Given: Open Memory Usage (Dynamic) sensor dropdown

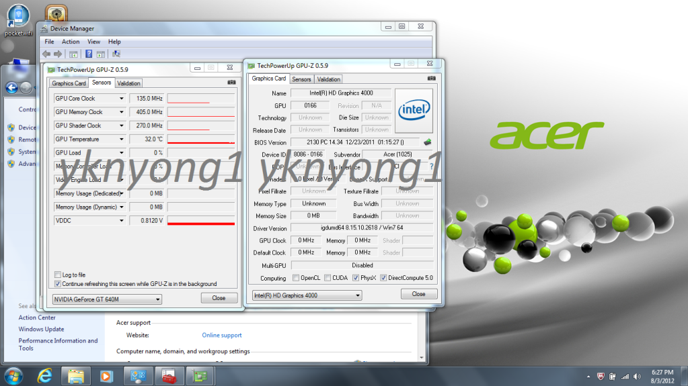Looking at the screenshot, I should point(122,207).
